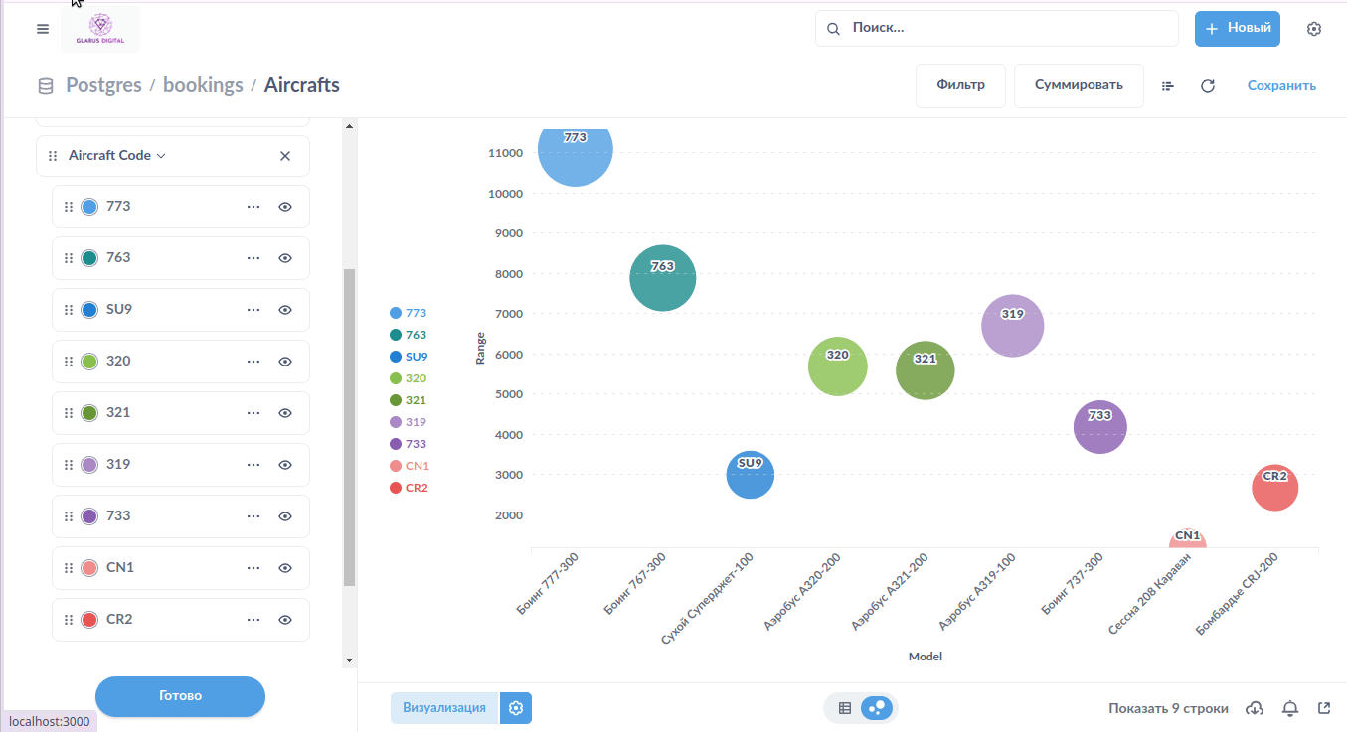Open color picker for 763 series
The width and height of the screenshot is (1347, 732).
pyautogui.click(x=89, y=258)
